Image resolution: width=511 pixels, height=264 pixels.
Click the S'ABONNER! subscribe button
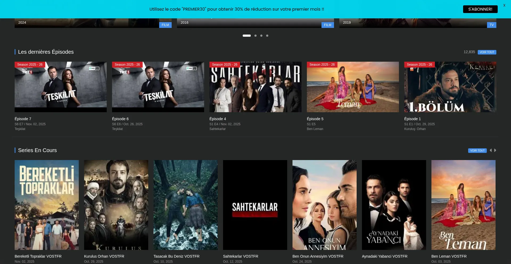(480, 9)
